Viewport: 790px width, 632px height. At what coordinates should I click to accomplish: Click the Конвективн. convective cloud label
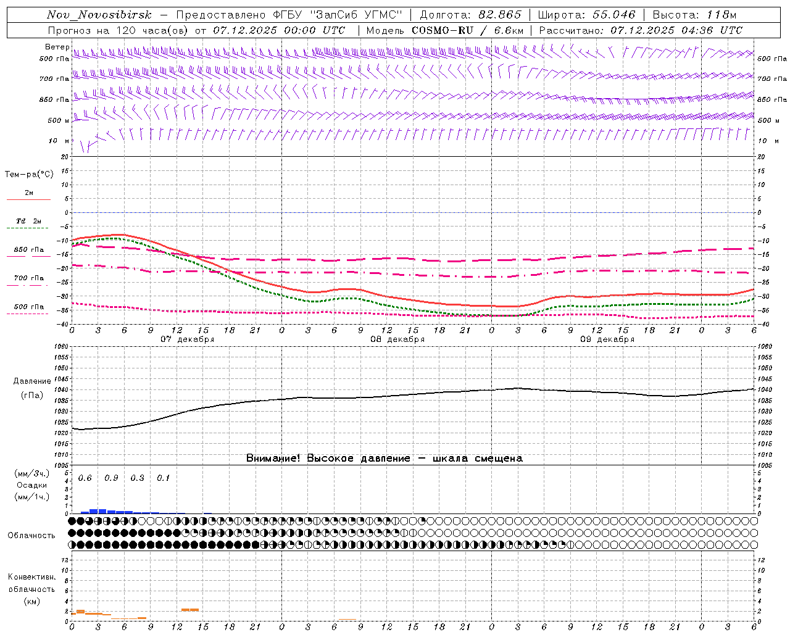coord(32,577)
